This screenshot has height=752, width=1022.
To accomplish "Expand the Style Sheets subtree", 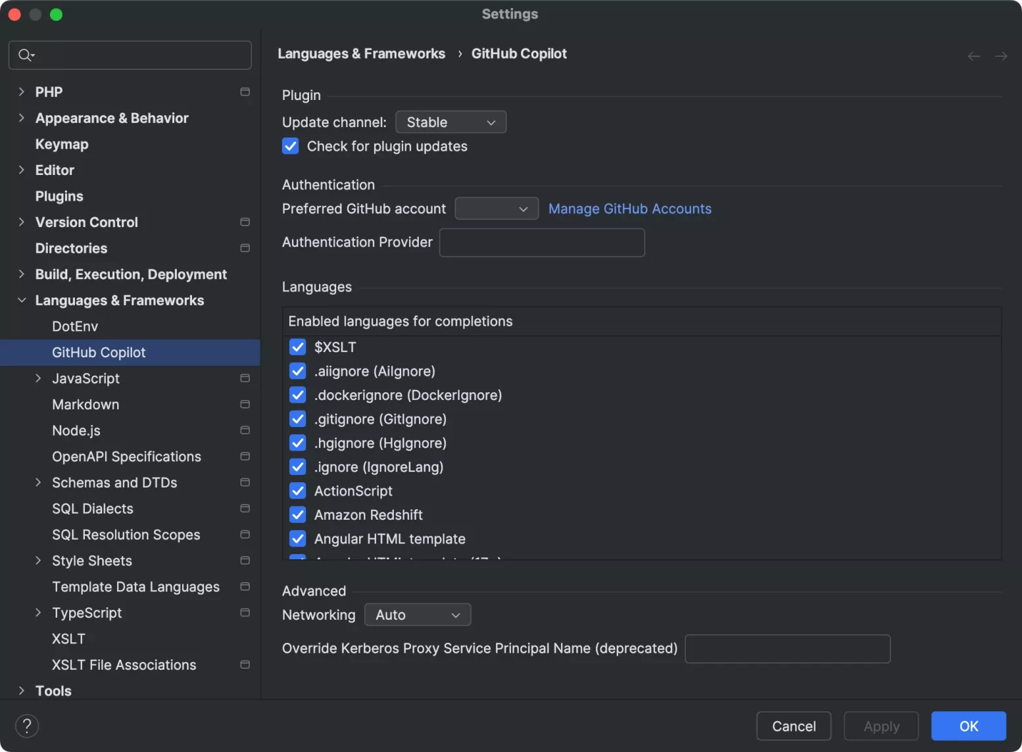I will point(38,561).
